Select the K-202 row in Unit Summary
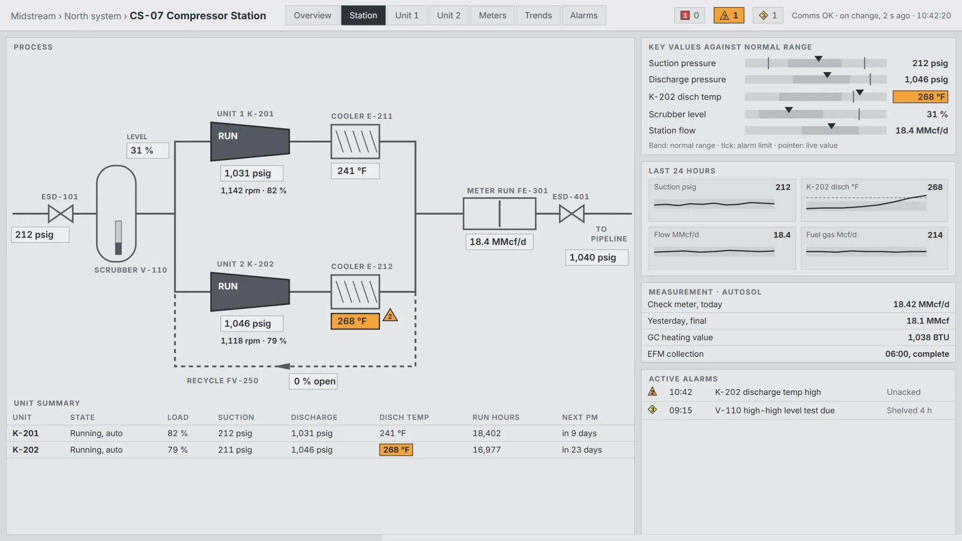 coord(321,450)
